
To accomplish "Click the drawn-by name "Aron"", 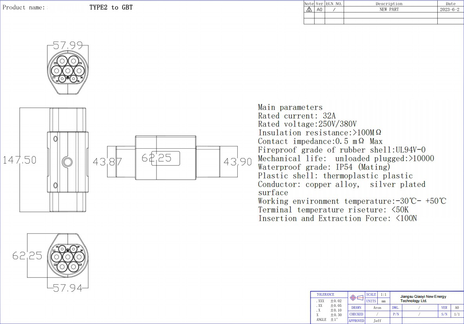I will [x=377, y=308].
